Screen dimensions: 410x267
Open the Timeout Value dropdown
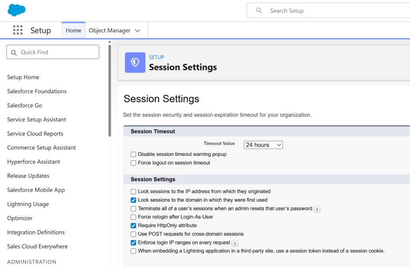pos(263,145)
